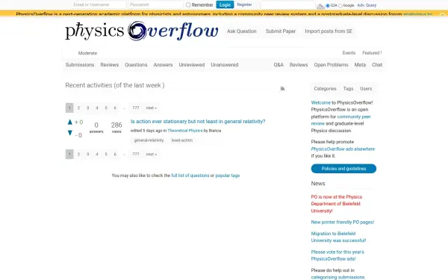Screen dimensions: 448x280
Task: Go to page 2 in top pagination
Action: pos(78,108)
